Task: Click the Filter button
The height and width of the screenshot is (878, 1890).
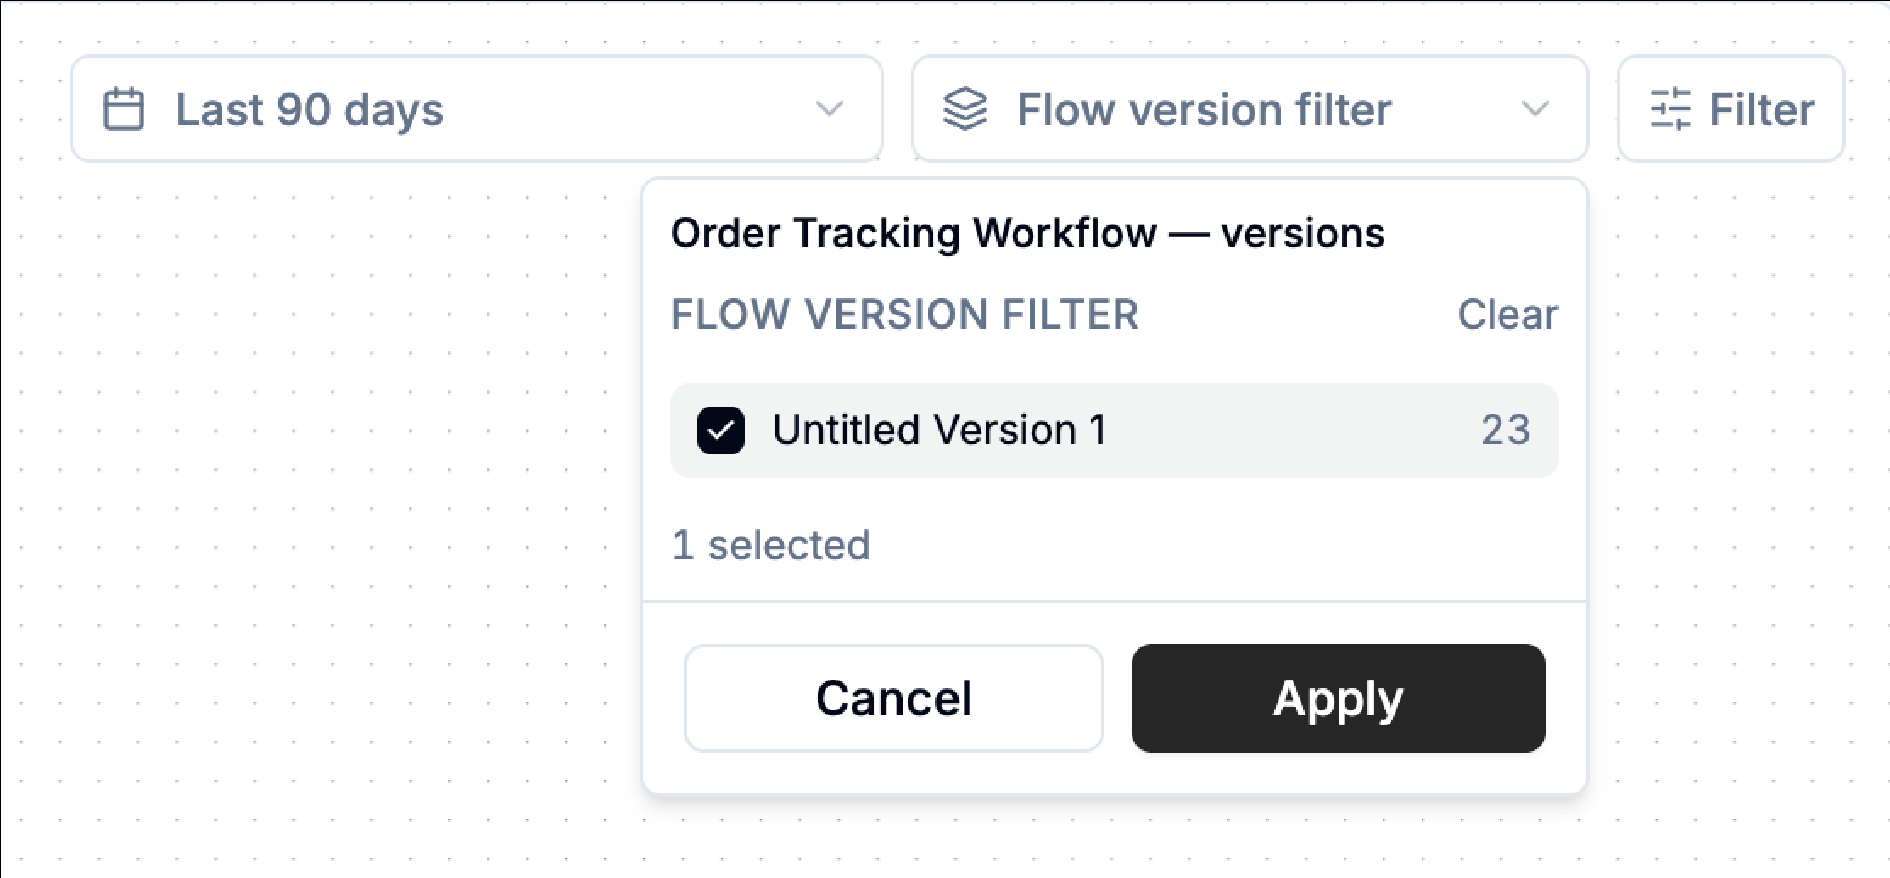Action: tap(1731, 108)
